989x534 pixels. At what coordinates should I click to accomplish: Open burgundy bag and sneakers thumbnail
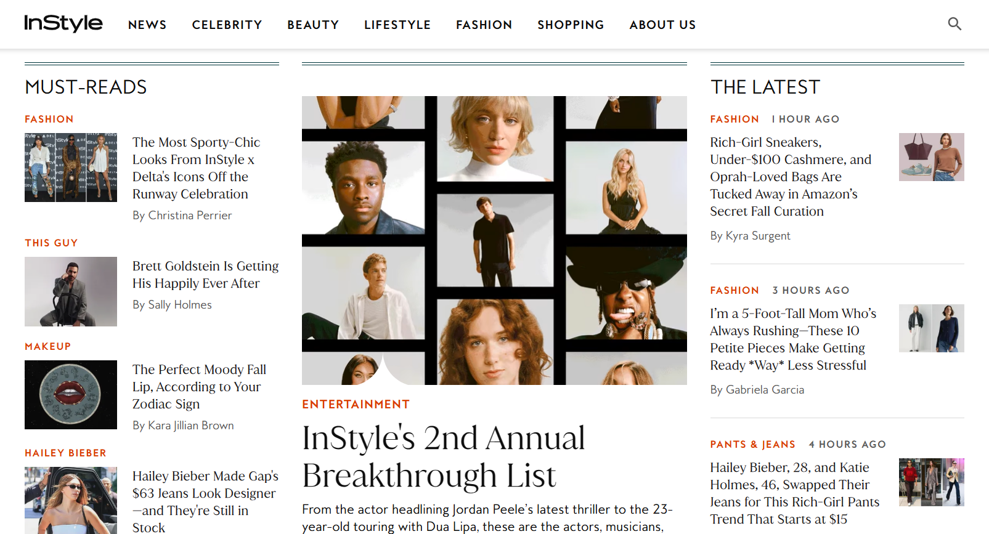coord(931,157)
